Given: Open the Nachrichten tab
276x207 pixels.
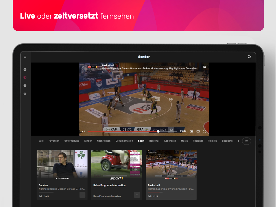Looking at the screenshot, I should [x=104, y=141].
